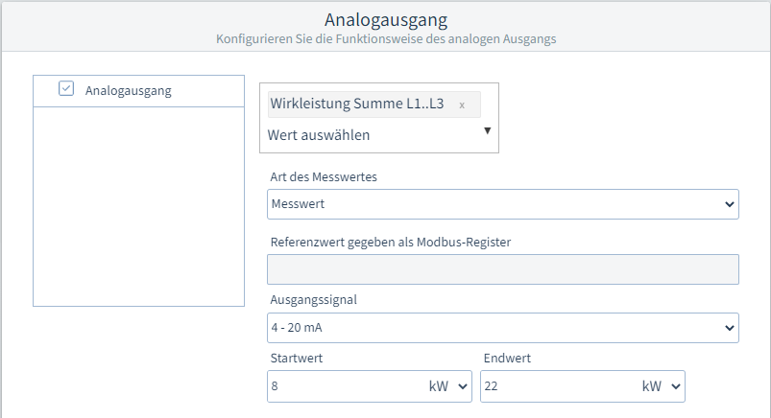Click the 'Wert auswählen' placeholder text

pos(319,135)
